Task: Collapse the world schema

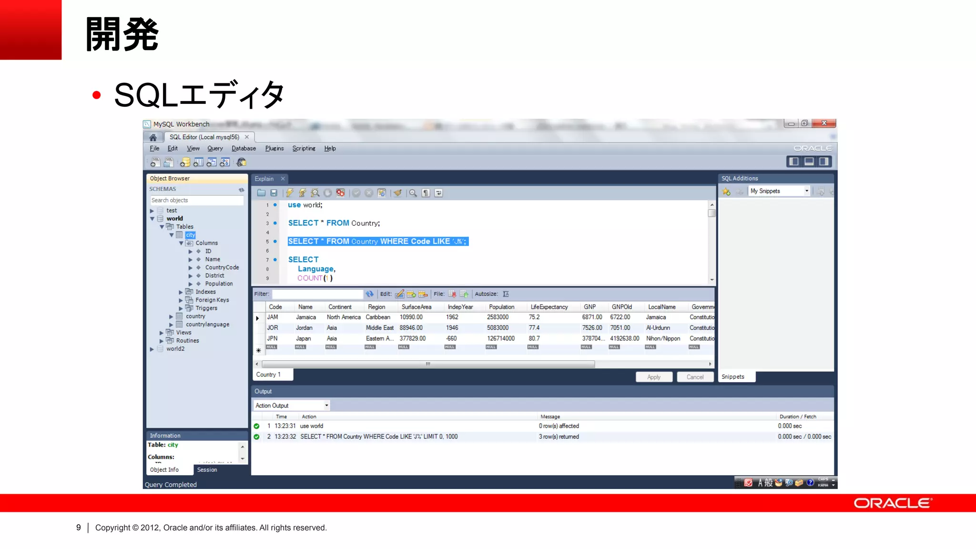Action: pos(152,219)
